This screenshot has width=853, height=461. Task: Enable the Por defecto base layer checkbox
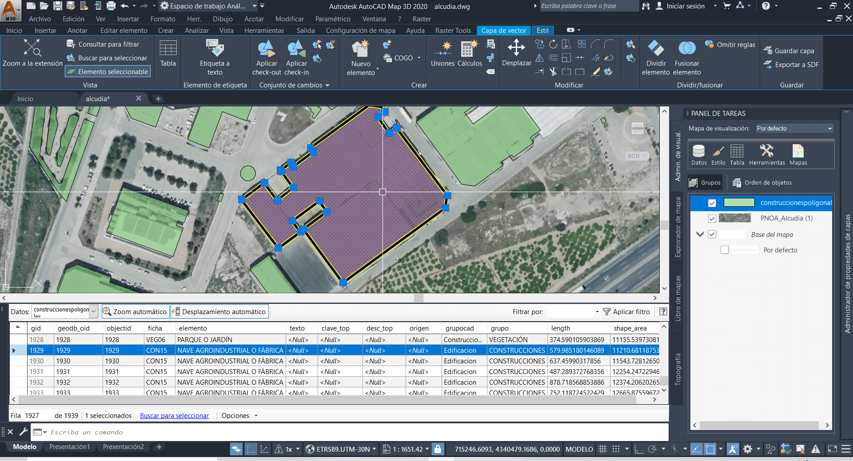[x=725, y=250]
